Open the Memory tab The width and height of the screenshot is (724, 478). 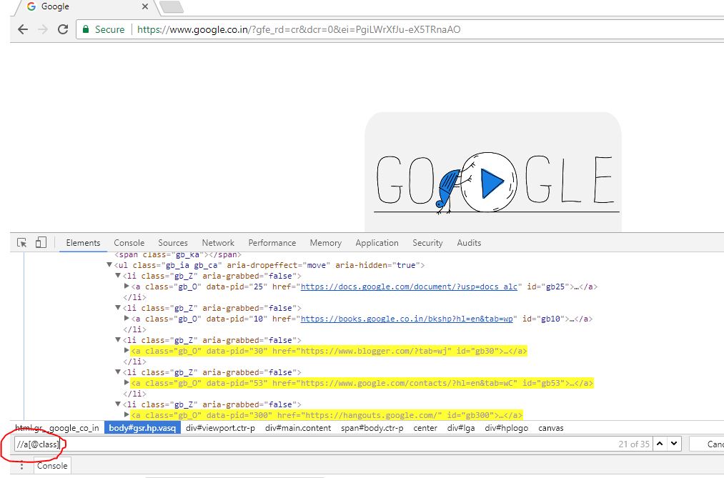[325, 243]
